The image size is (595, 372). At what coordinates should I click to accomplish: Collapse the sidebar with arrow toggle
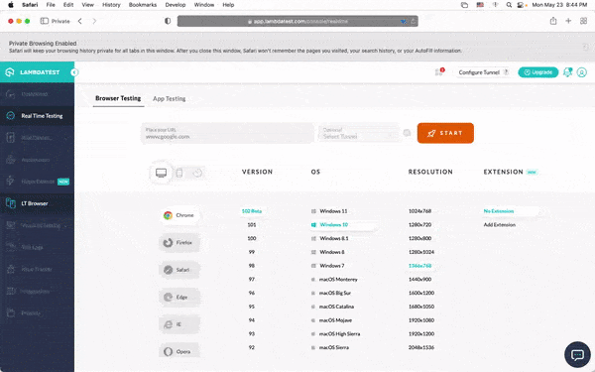tap(74, 72)
